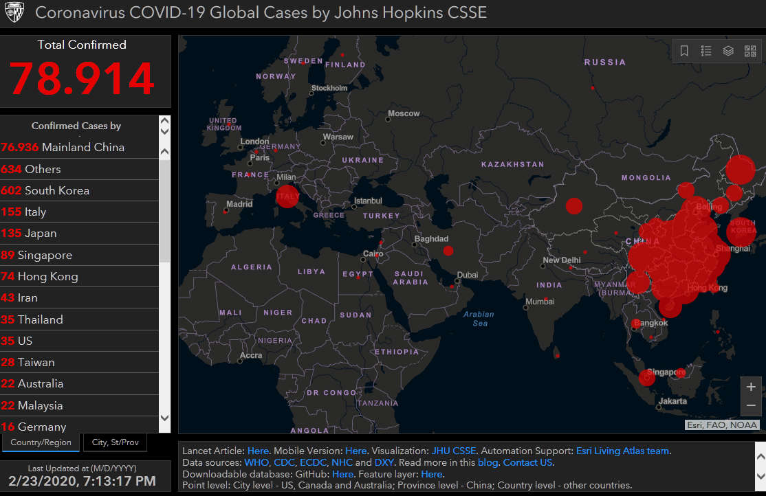Click the red circle south of Kazakhstan label
This screenshot has width=766, height=496.
(574, 206)
